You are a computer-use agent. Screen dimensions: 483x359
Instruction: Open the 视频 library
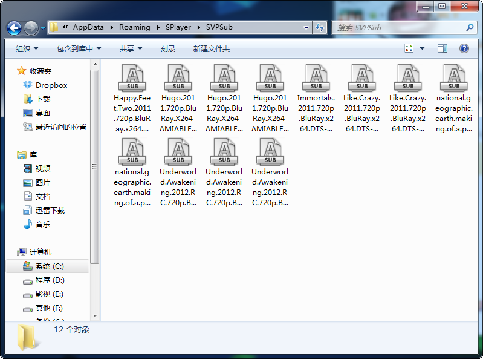[43, 168]
